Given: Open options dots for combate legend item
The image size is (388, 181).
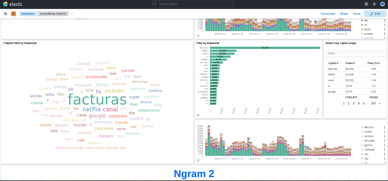Looking at the screenshot, I should pos(384,150).
